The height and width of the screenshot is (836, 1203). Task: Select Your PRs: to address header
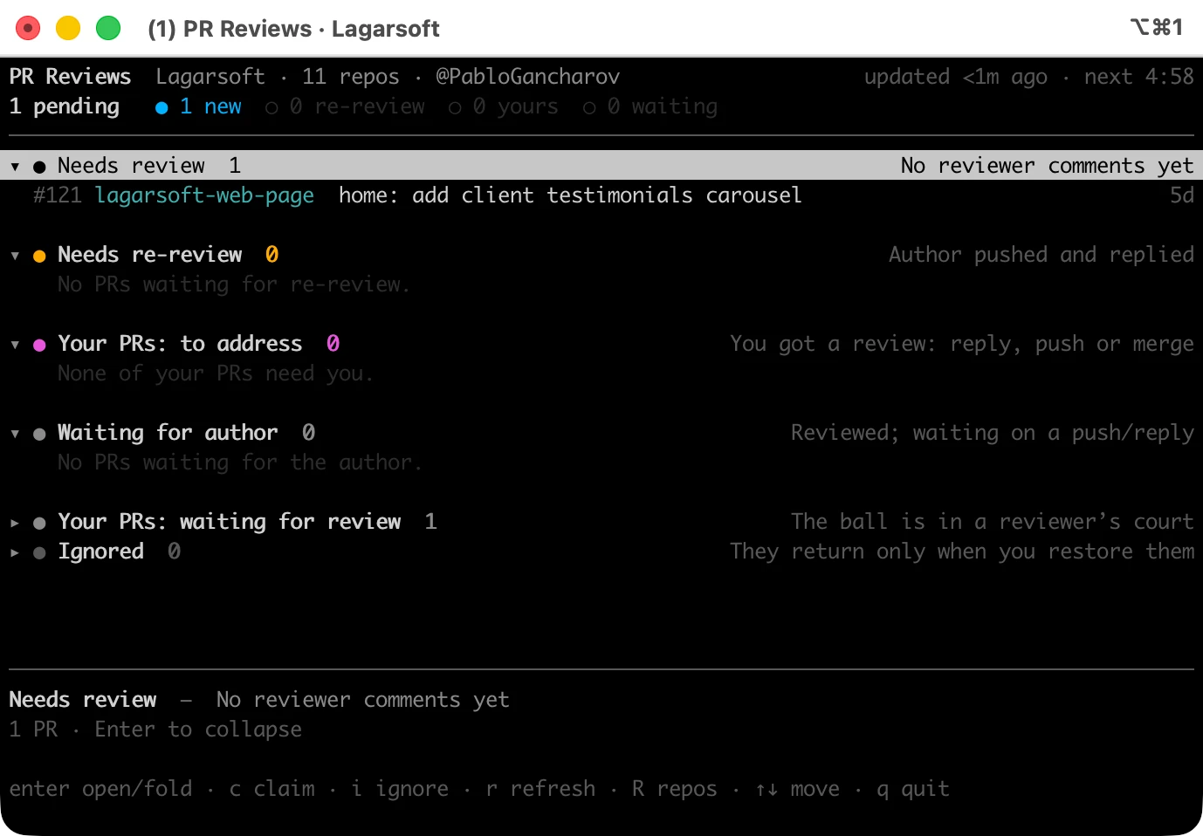tap(601, 344)
